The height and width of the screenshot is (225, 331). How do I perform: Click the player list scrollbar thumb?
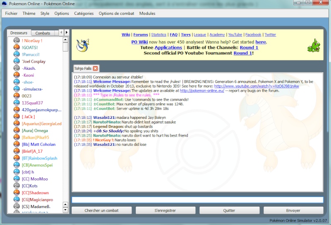(65, 47)
